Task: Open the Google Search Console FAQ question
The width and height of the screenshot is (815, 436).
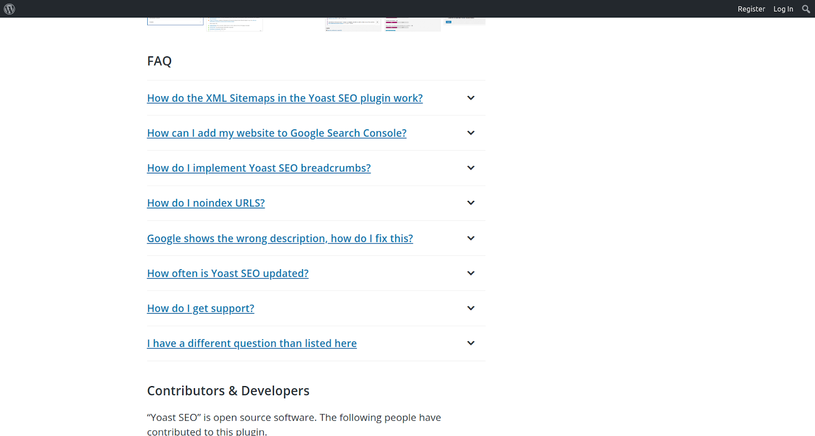Action: [277, 133]
